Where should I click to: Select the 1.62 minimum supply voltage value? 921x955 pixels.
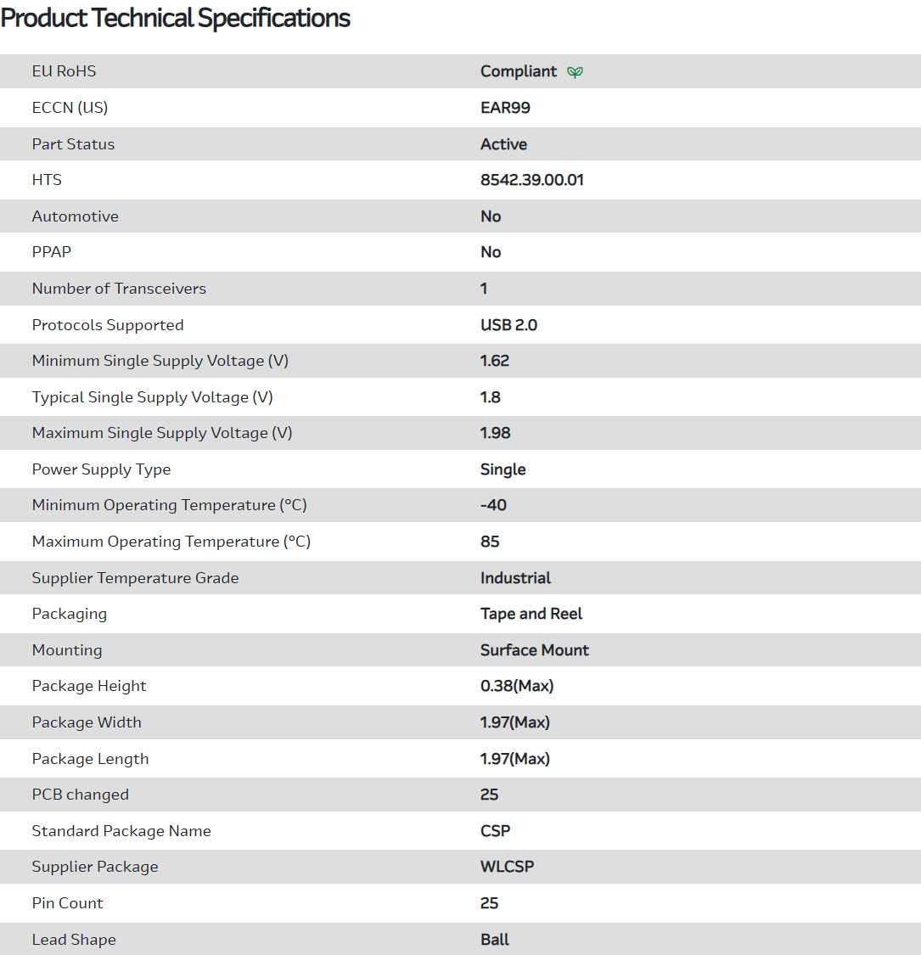[494, 361]
